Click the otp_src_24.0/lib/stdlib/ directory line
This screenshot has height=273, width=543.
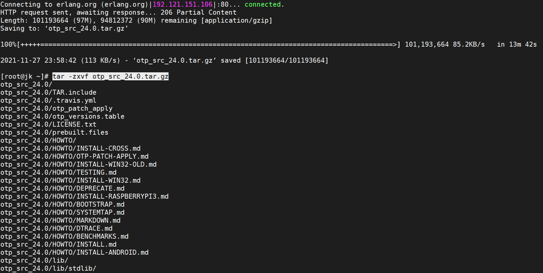point(48,269)
